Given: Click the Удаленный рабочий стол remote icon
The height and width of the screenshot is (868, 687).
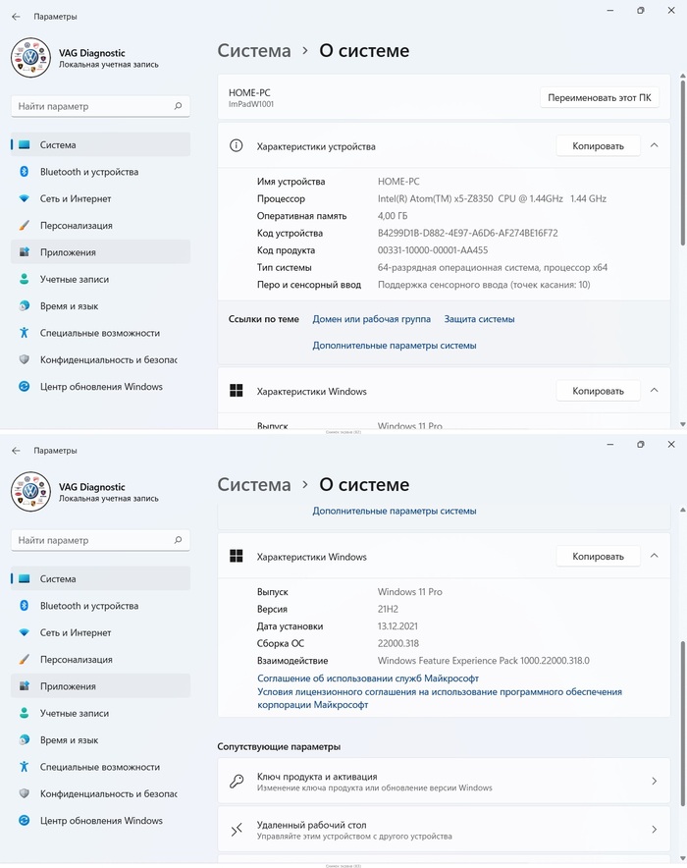Looking at the screenshot, I should click(237, 830).
